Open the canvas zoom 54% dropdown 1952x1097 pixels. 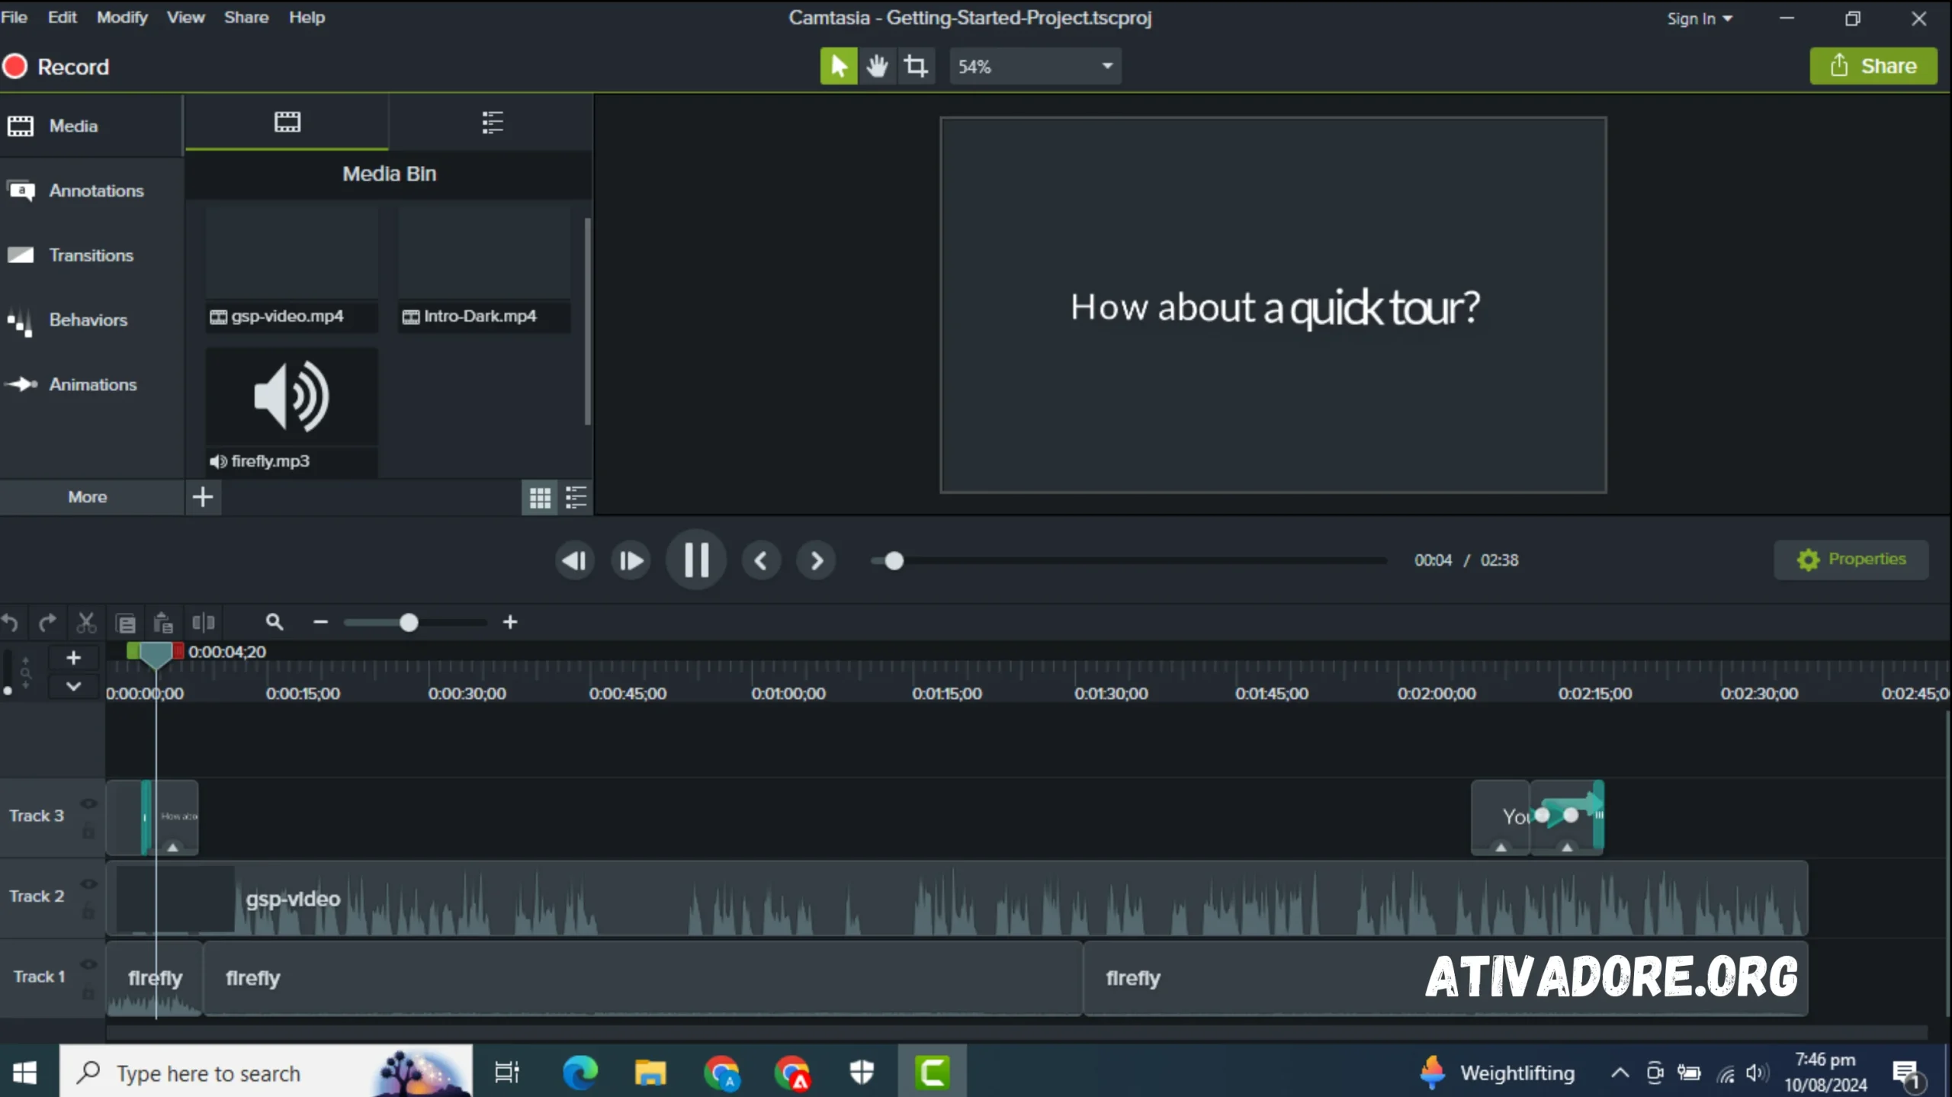point(1035,66)
